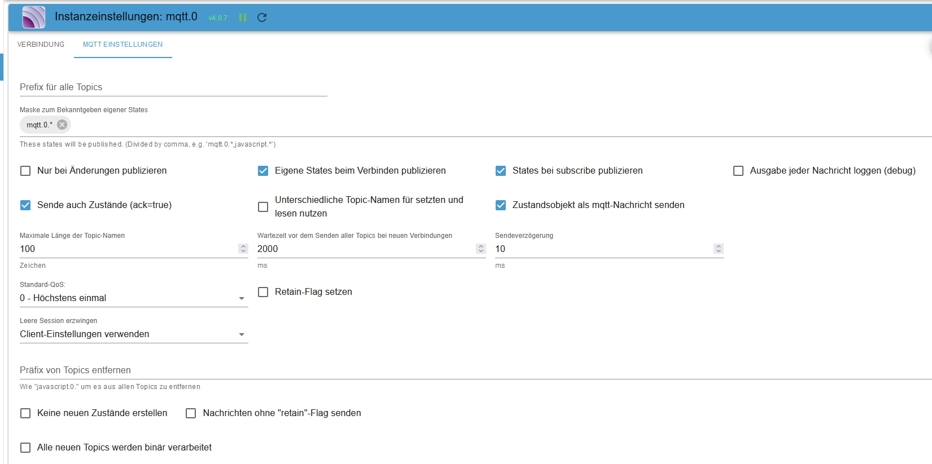
Task: Enable debug logging of every message
Action: pyautogui.click(x=738, y=171)
